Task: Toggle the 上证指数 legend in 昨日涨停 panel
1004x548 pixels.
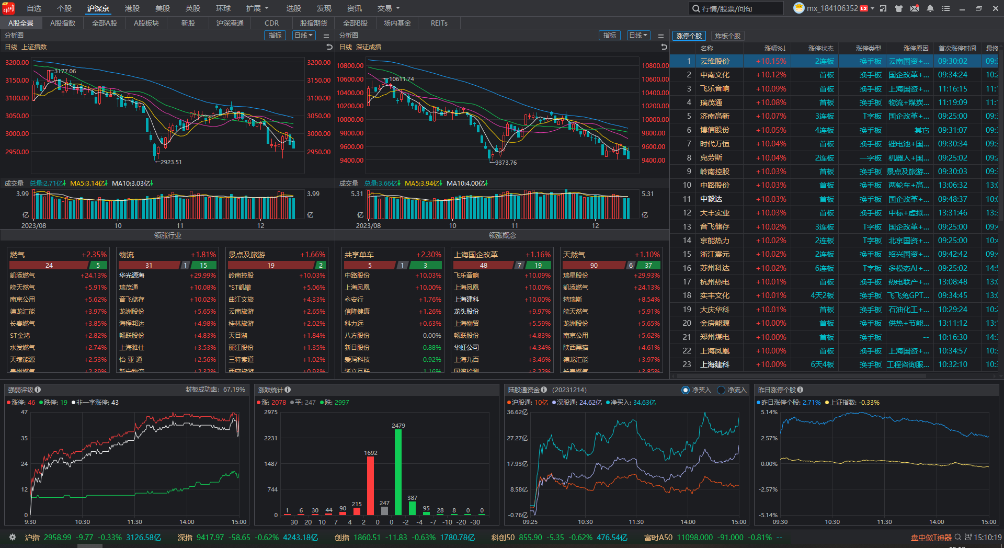Action: tap(852, 403)
